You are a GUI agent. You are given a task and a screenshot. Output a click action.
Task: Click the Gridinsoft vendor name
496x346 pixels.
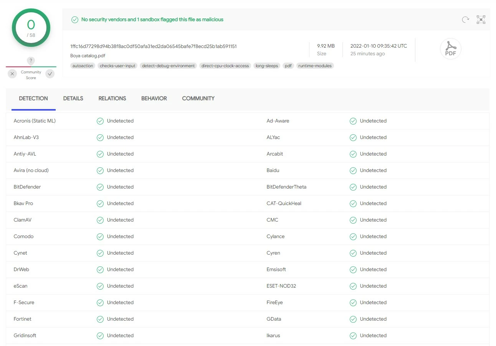coord(25,336)
